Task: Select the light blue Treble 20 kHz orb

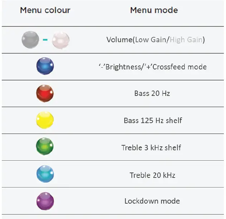Action: pos(45,174)
